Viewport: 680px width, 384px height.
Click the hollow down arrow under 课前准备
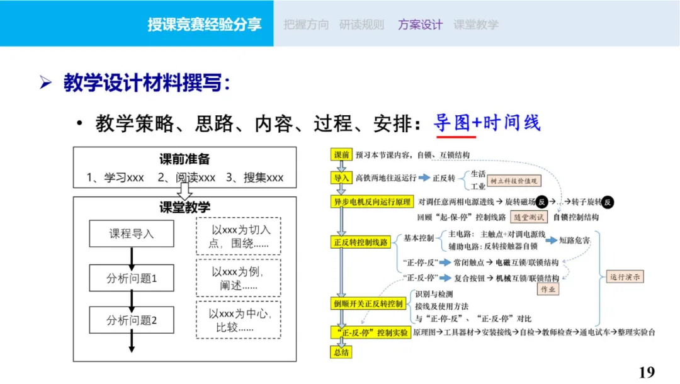coord(184,191)
